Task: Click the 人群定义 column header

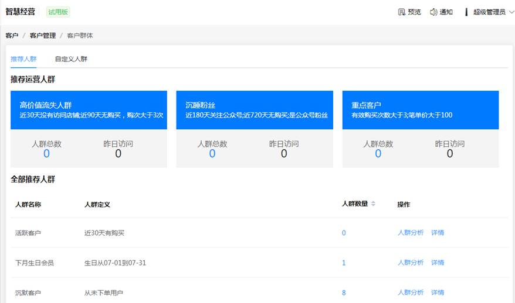Action: 97,204
